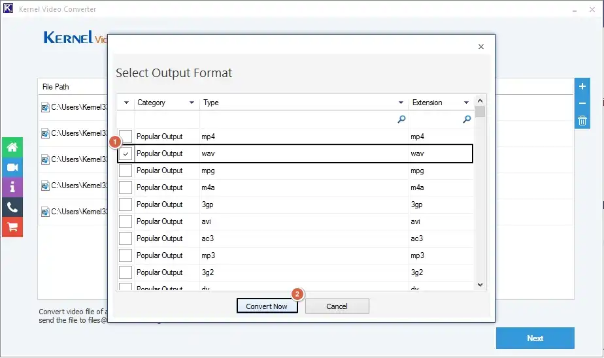The image size is (604, 358).
Task: Click the search icon in Type column
Action: 401,120
